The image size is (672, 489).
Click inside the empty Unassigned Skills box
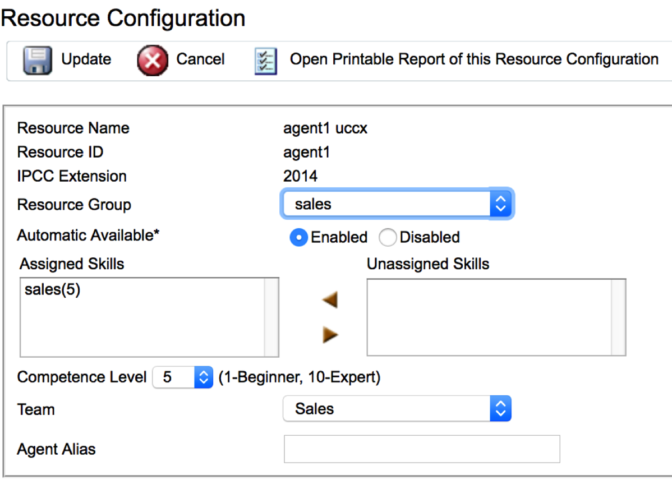click(488, 317)
